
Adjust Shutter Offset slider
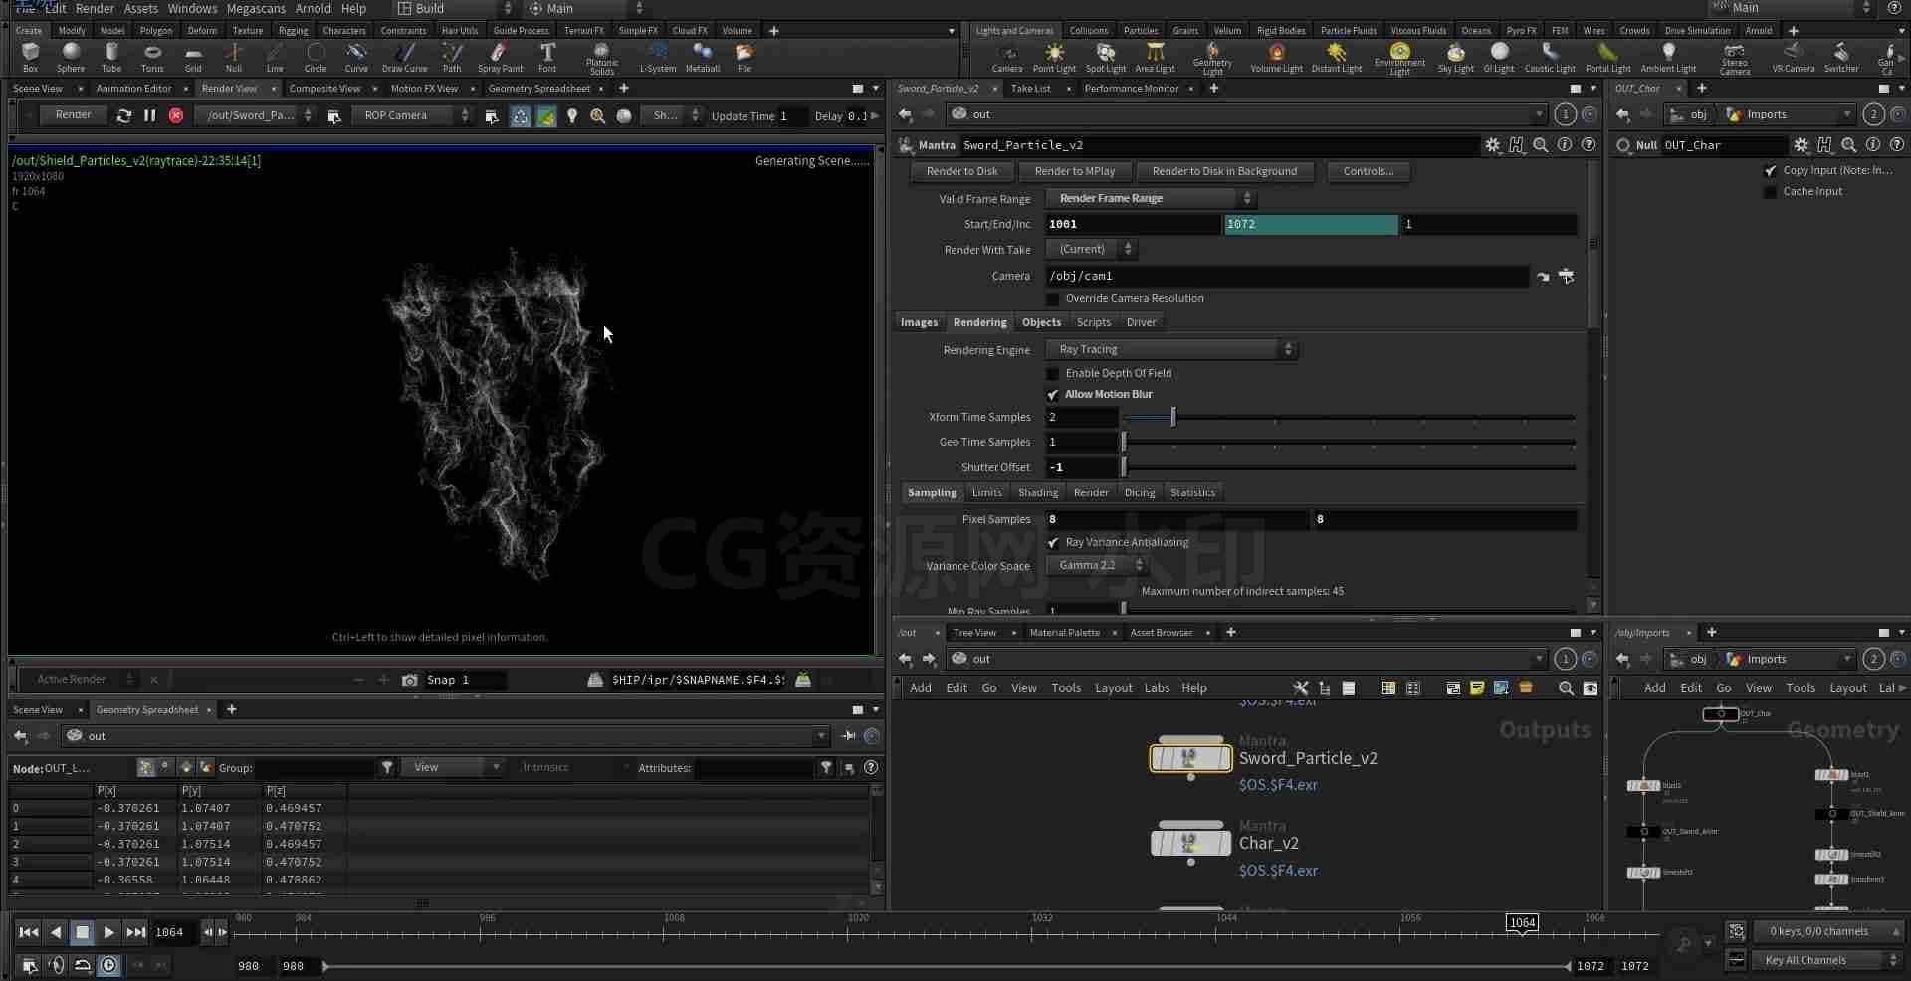click(1124, 467)
